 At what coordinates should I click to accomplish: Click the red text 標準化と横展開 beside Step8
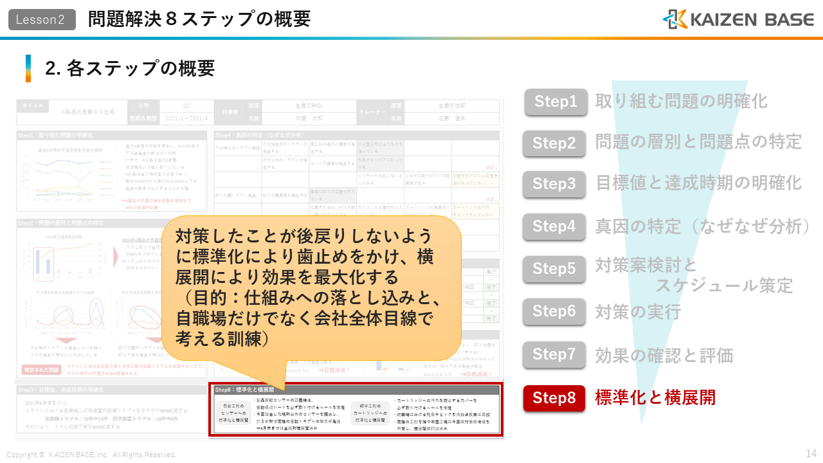point(655,397)
